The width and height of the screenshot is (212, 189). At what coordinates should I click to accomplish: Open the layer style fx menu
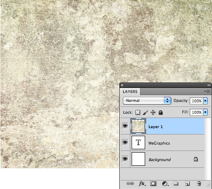(142, 184)
